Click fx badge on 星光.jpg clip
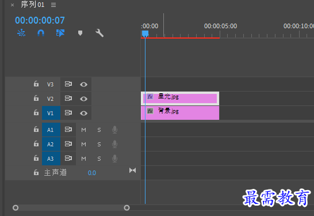 pos(150,97)
